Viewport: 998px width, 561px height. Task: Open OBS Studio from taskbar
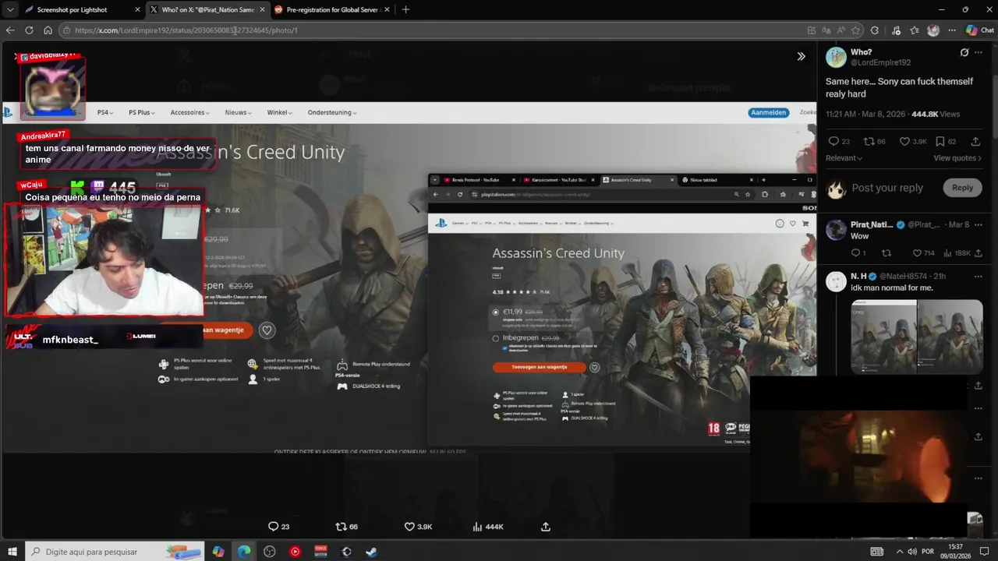(270, 552)
